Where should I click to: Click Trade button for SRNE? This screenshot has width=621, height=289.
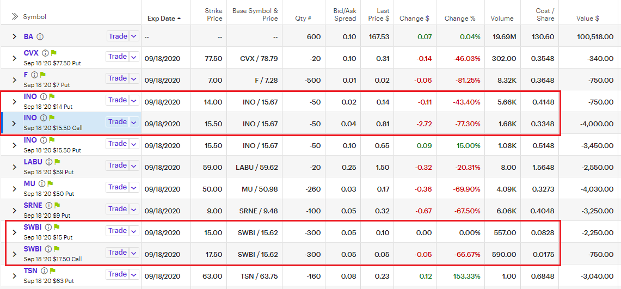117,209
